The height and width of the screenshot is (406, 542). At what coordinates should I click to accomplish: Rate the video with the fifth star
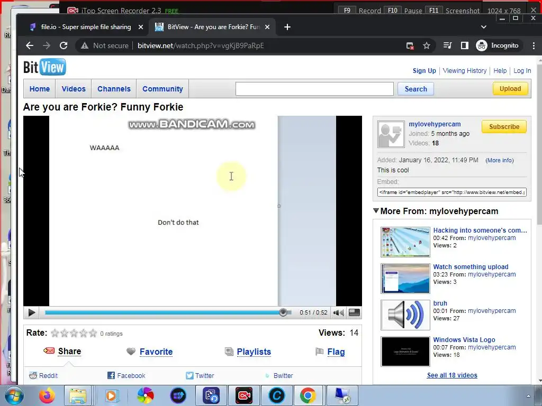point(93,333)
